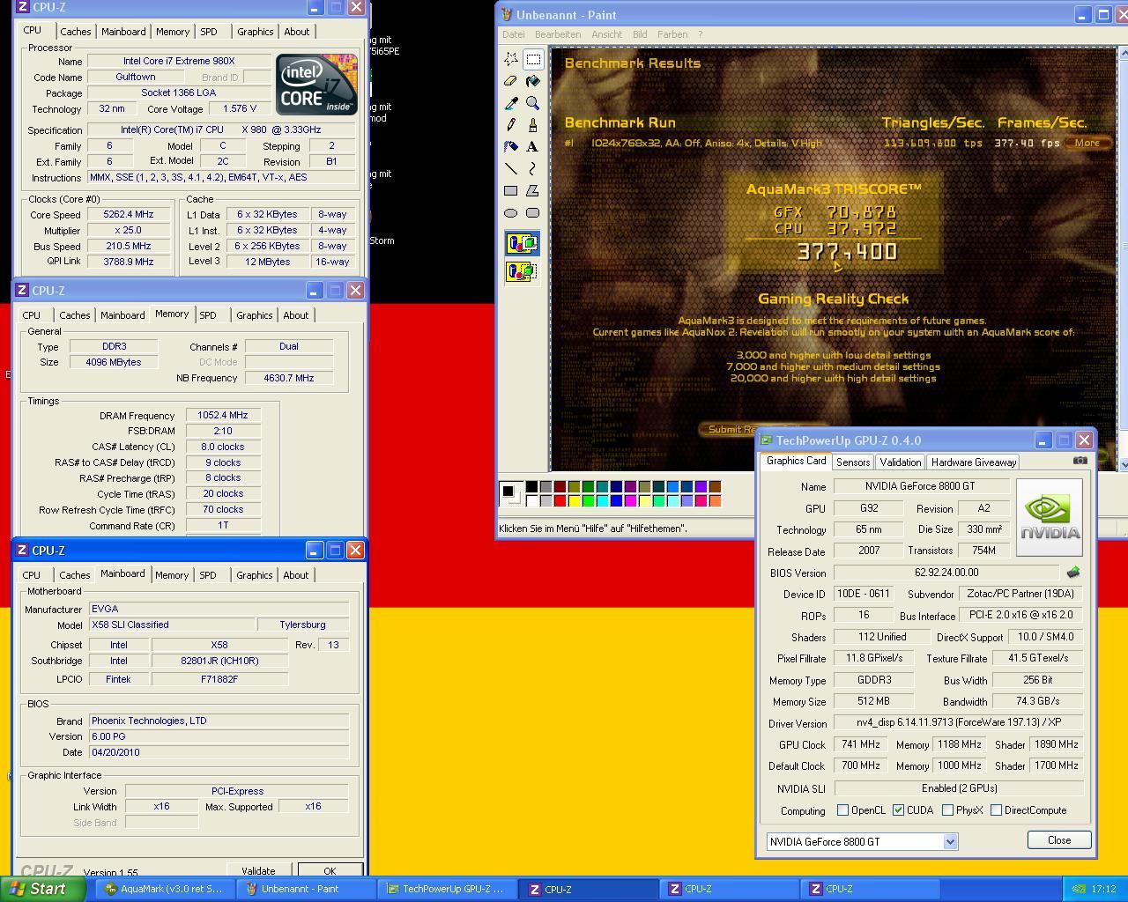Enable the PhysX checkbox

tap(947, 810)
